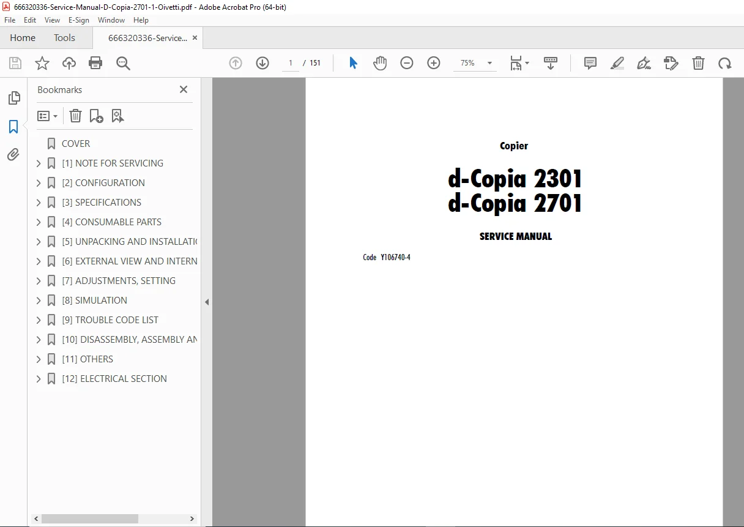Close the Bookmarks panel
Viewport: 744px width, 527px height.
point(184,89)
